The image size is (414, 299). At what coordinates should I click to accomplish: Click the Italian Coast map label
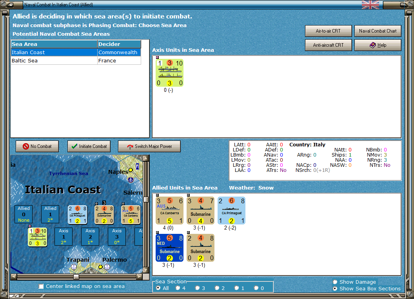pyautogui.click(x=63, y=190)
